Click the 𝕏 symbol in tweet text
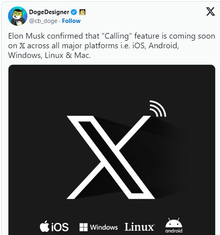This screenshot has width=220, height=235. point(22,46)
